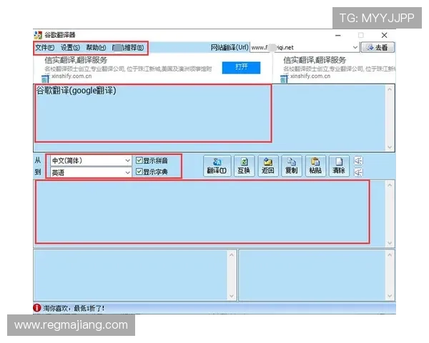Expand the website URL dropdown
The width and height of the screenshot is (429, 343).
(x=355, y=47)
